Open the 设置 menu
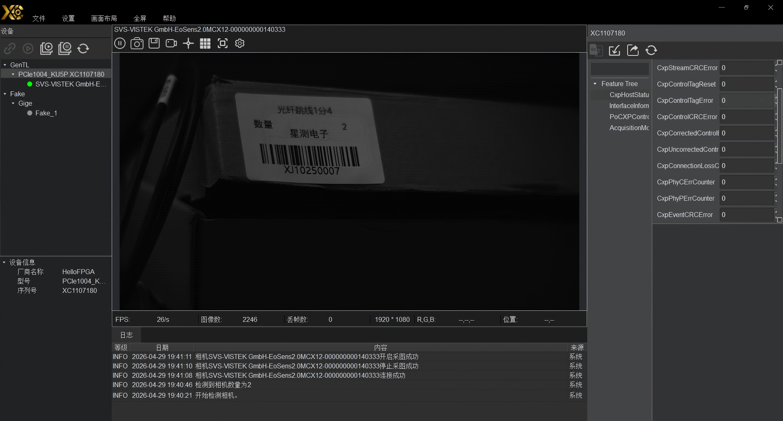 tap(69, 18)
